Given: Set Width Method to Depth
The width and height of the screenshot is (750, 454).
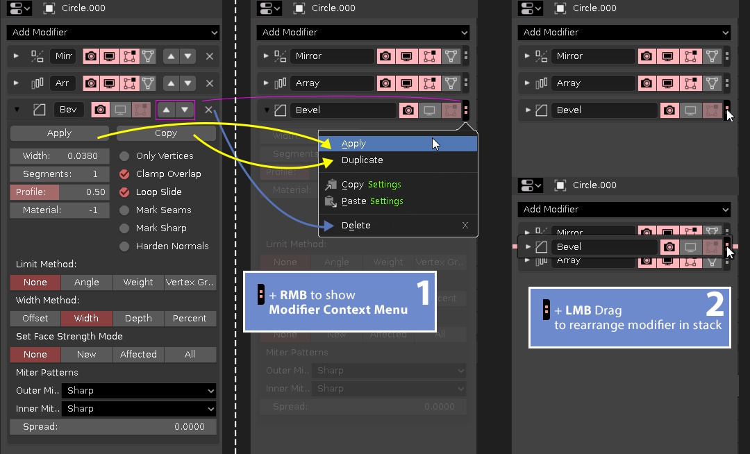Looking at the screenshot, I should point(138,319).
